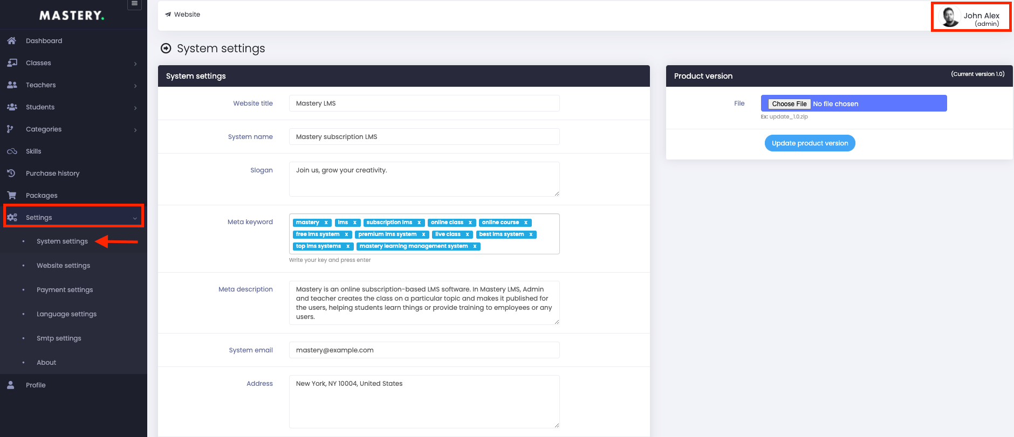This screenshot has width=1014, height=437.
Task: Click the Website paper-plane icon
Action: [x=168, y=15]
